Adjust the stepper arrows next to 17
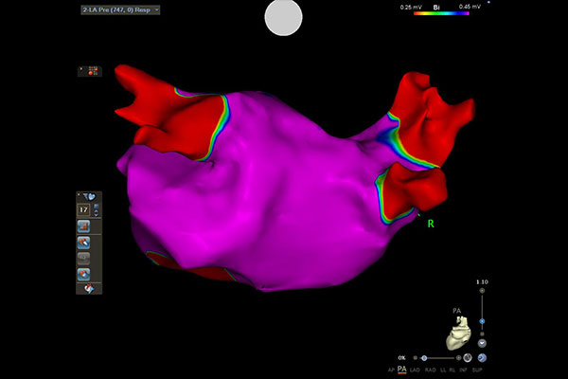This screenshot has width=568, height=379. click(94, 210)
